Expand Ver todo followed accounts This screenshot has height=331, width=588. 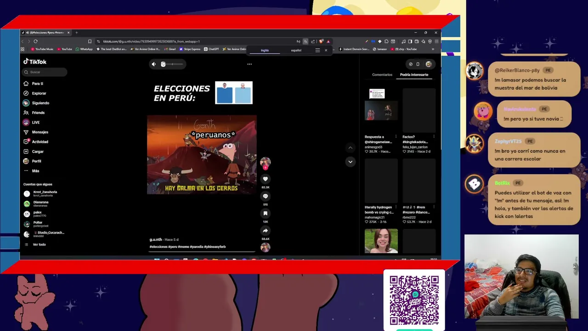click(x=36, y=244)
